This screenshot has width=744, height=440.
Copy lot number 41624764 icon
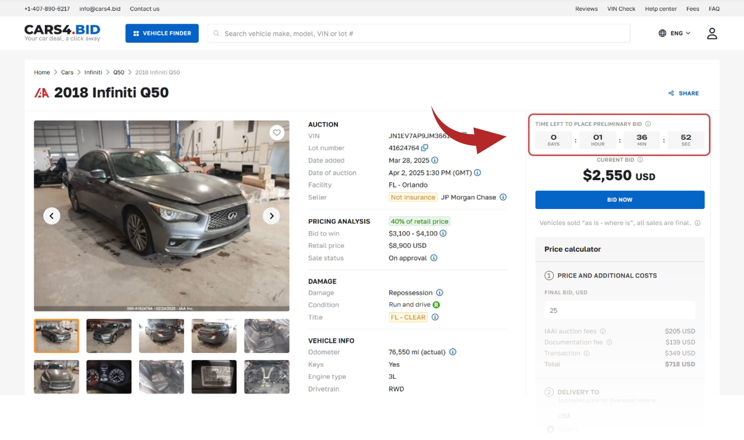click(x=425, y=148)
